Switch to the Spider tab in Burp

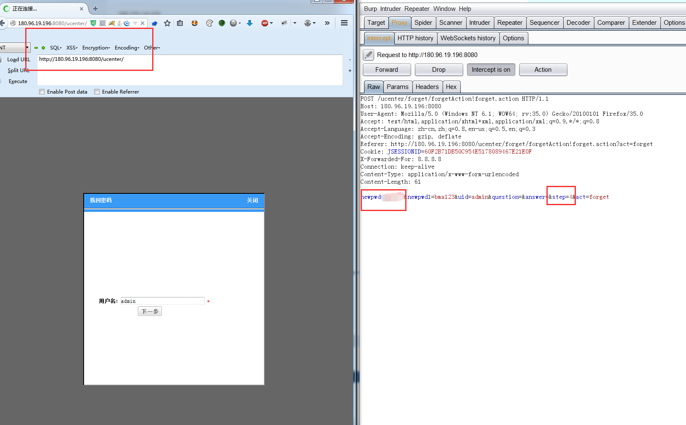[x=423, y=23]
